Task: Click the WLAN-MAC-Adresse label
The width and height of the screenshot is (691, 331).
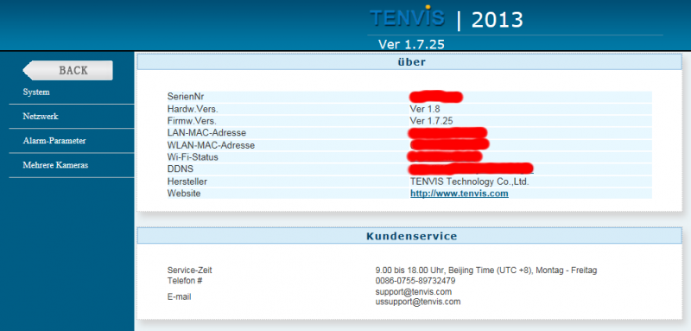Action: [x=211, y=145]
